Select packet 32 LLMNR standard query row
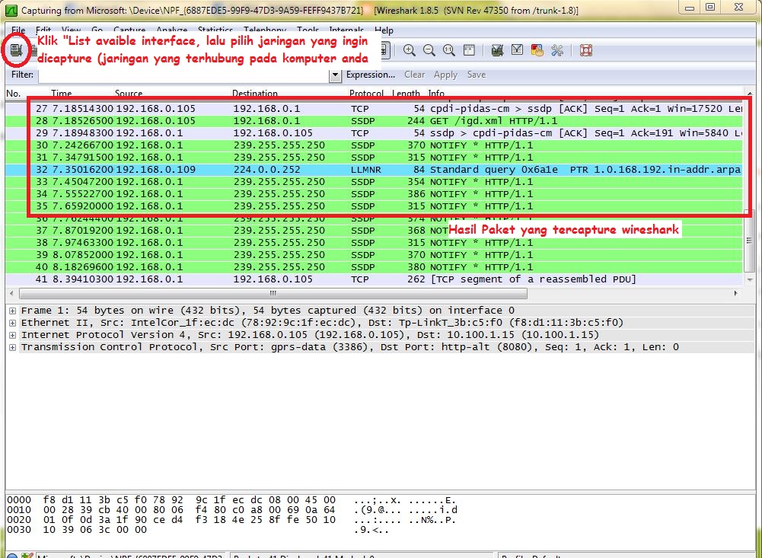 coord(374,170)
